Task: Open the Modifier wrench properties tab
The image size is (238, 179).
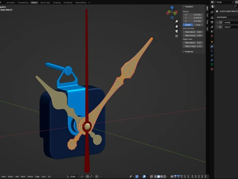Action: (x=212, y=46)
